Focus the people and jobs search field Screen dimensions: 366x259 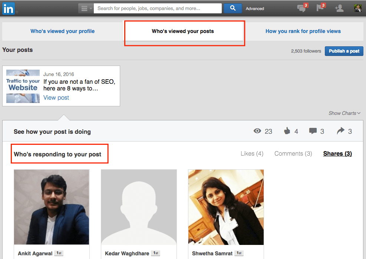[x=158, y=9]
